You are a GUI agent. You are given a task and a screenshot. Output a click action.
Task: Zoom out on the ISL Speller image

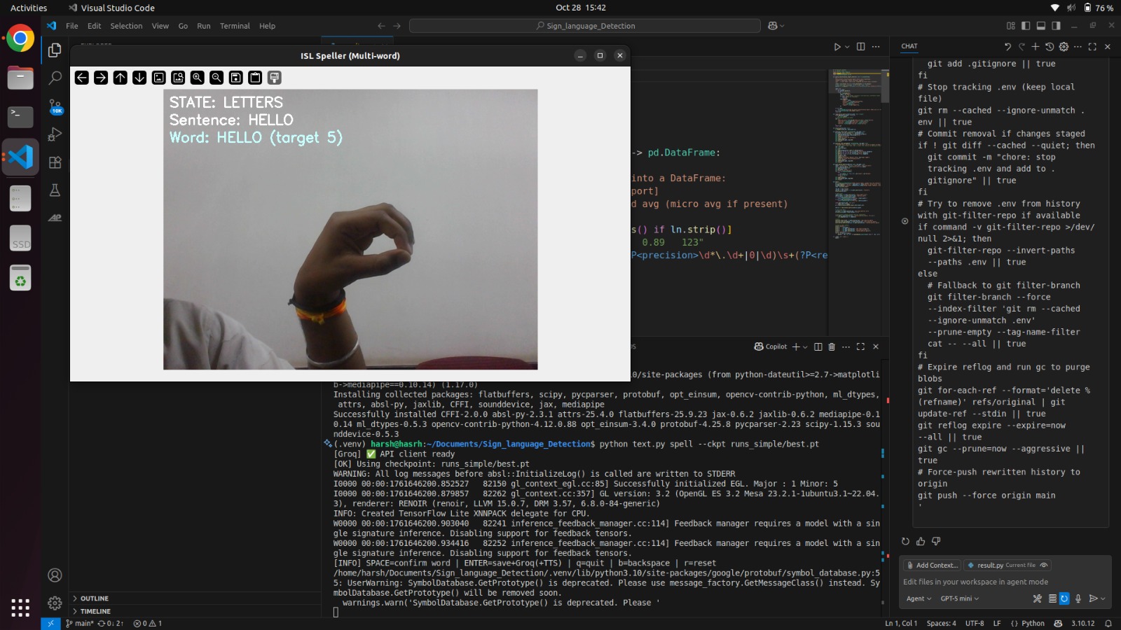(216, 78)
